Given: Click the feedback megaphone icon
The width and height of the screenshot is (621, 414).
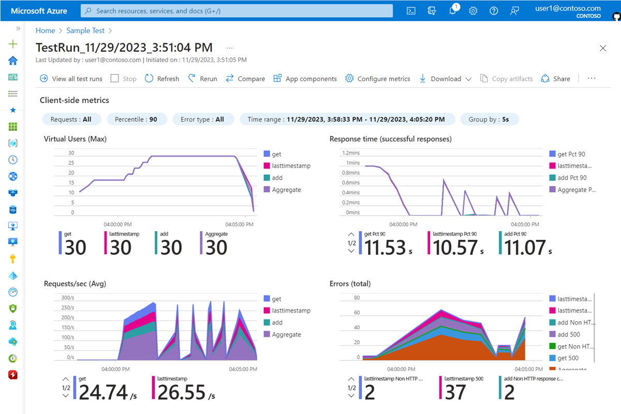Looking at the screenshot, I should pyautogui.click(x=514, y=10).
